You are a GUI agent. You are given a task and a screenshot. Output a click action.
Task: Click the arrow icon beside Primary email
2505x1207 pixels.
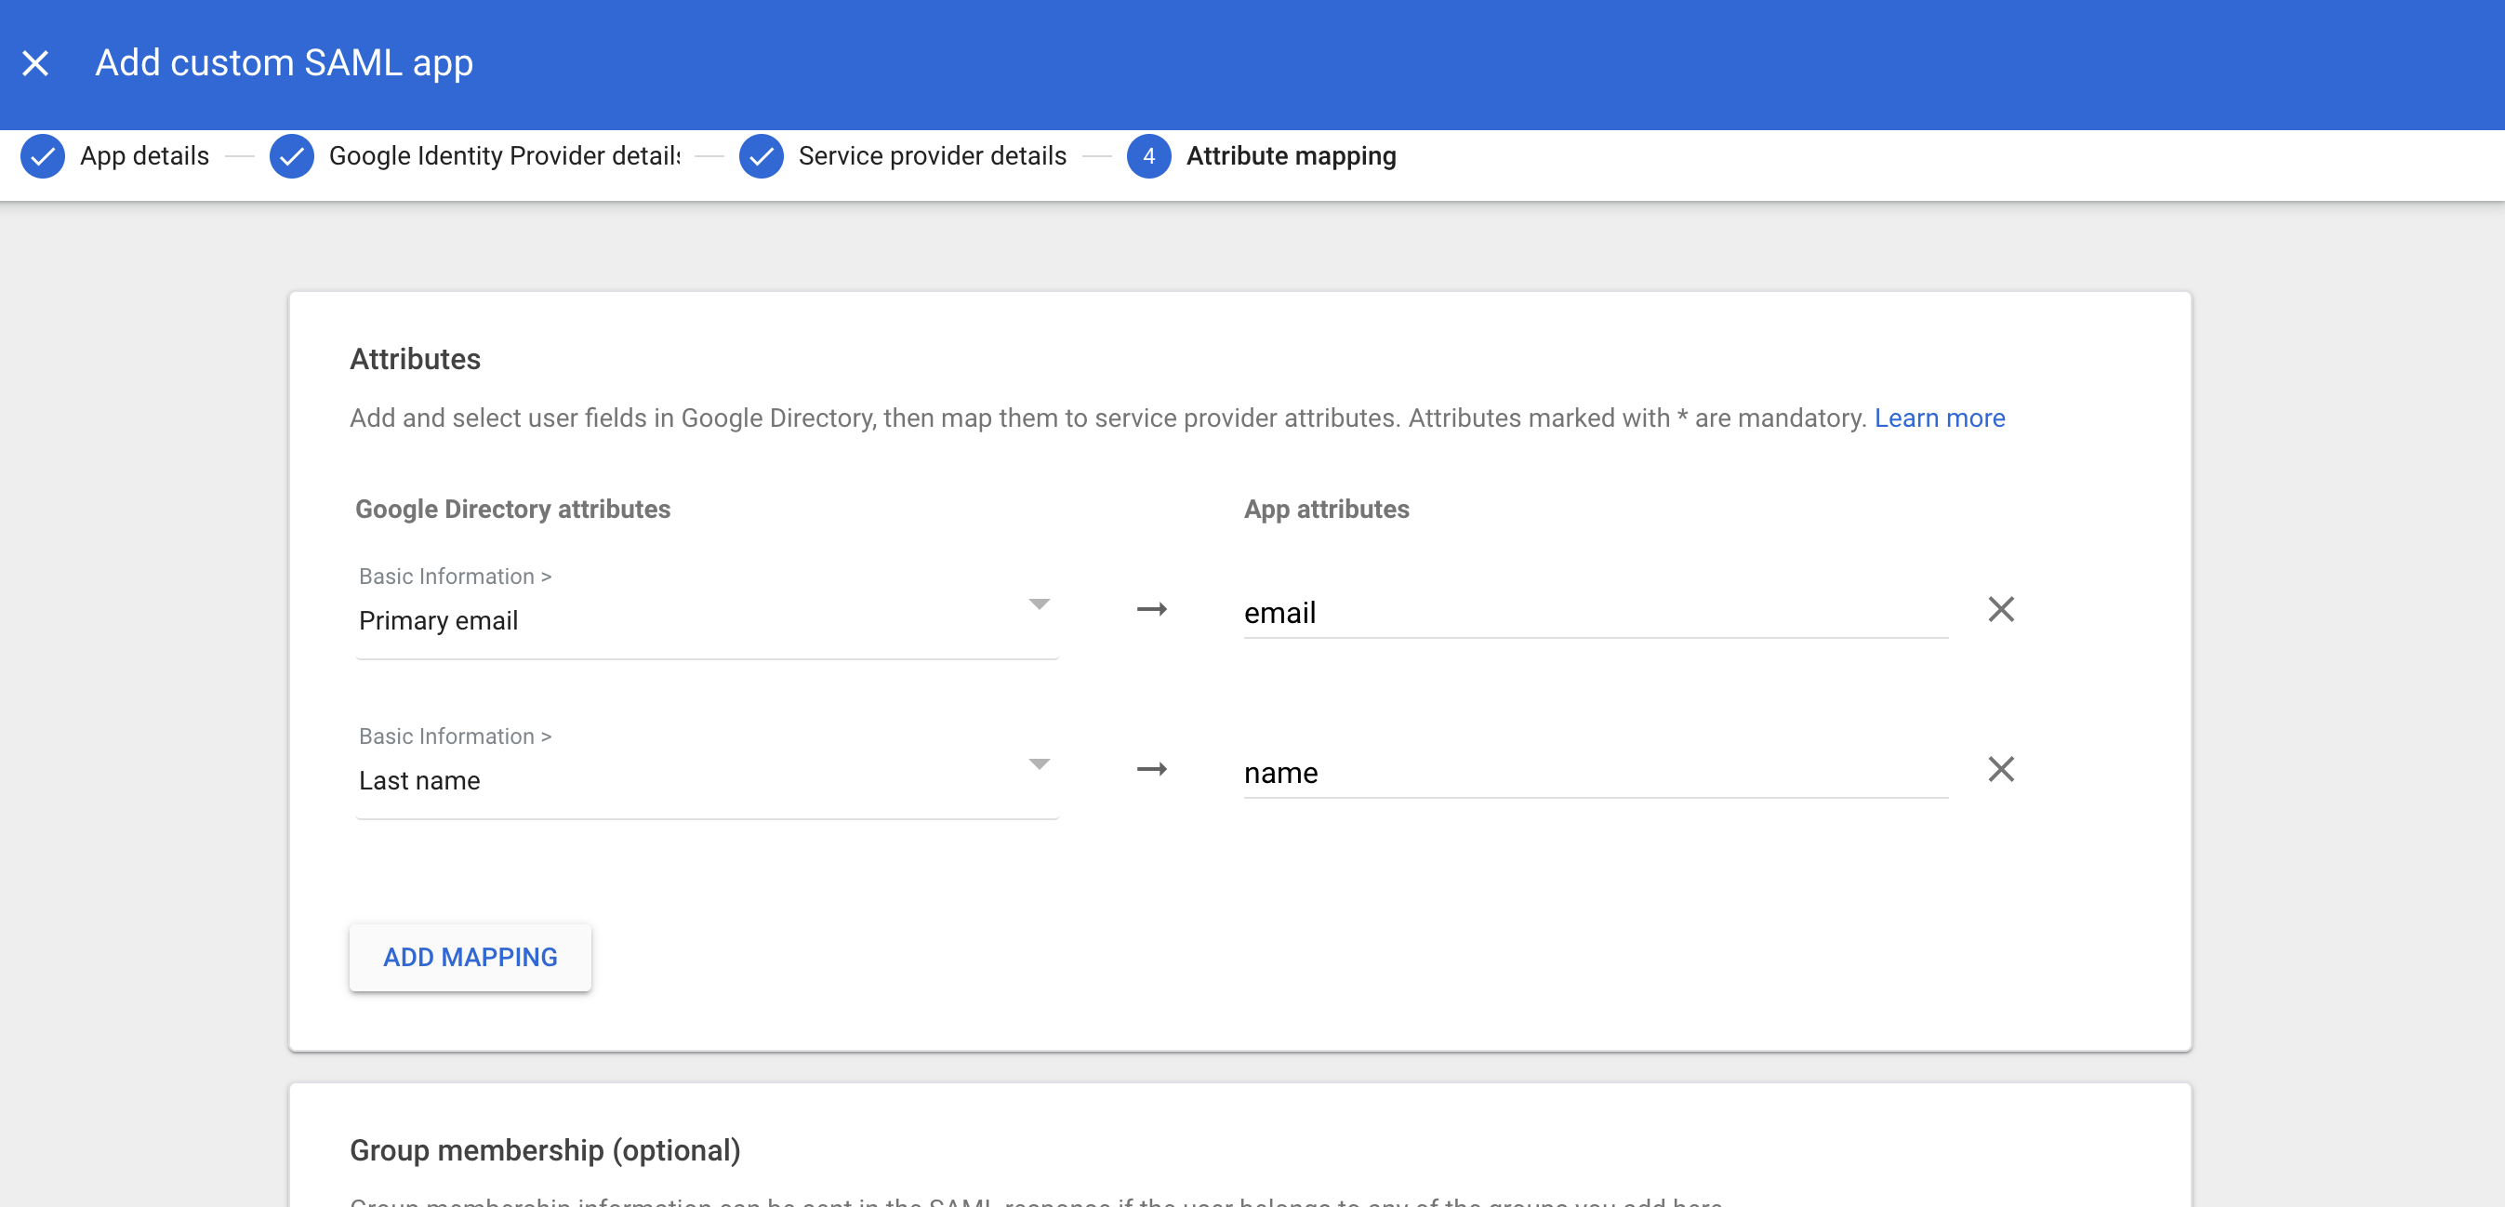click(1151, 610)
